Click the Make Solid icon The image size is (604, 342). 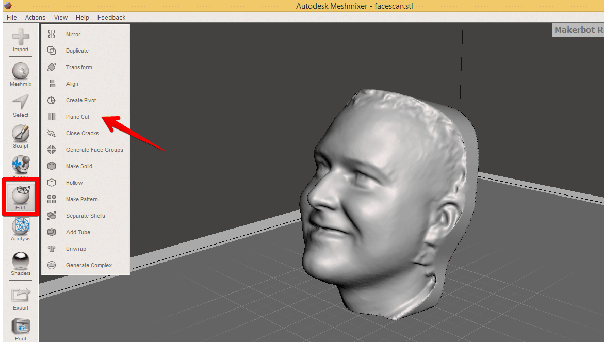tap(52, 166)
